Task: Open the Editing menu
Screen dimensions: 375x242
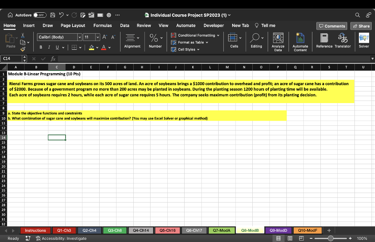Action: pos(256,41)
